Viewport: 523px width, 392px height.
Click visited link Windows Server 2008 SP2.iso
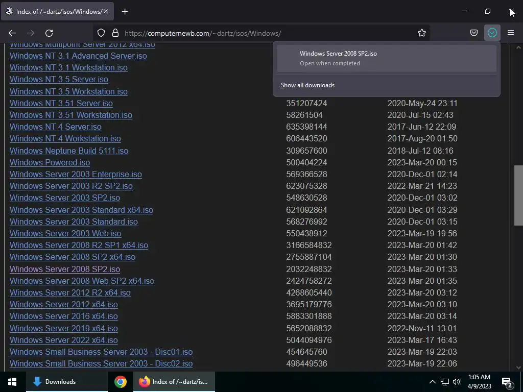pyautogui.click(x=65, y=269)
